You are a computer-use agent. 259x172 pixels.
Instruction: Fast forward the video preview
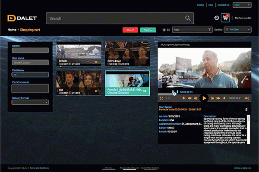pos(218,98)
